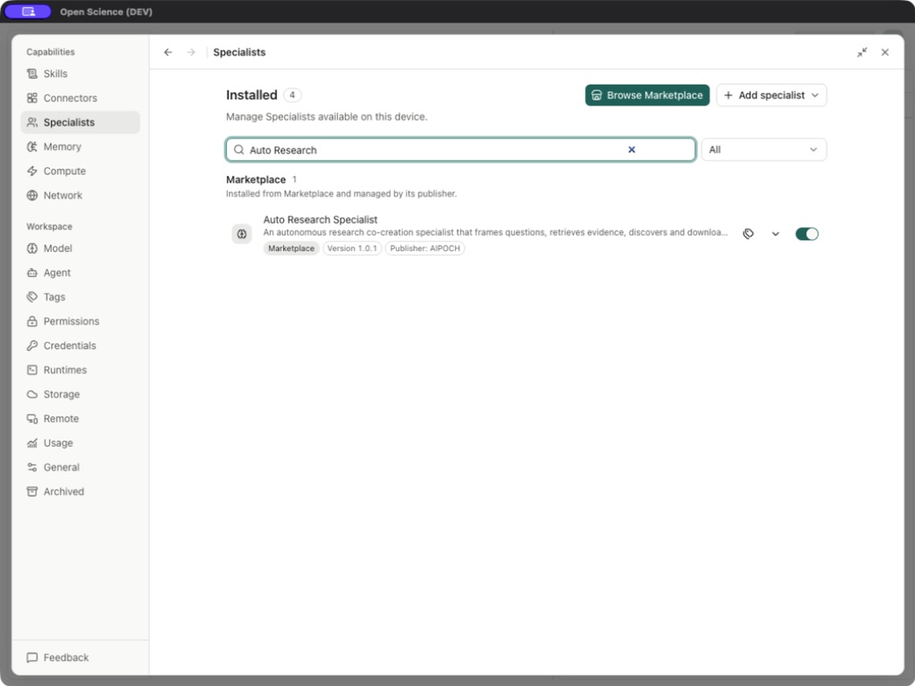Clear the search with the X icon

click(x=632, y=150)
